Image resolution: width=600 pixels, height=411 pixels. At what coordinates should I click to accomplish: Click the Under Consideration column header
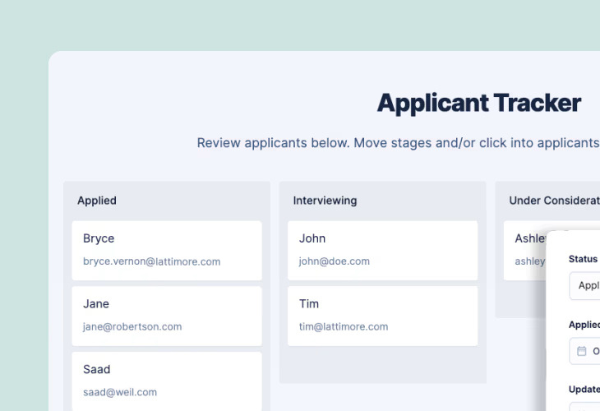(x=554, y=201)
